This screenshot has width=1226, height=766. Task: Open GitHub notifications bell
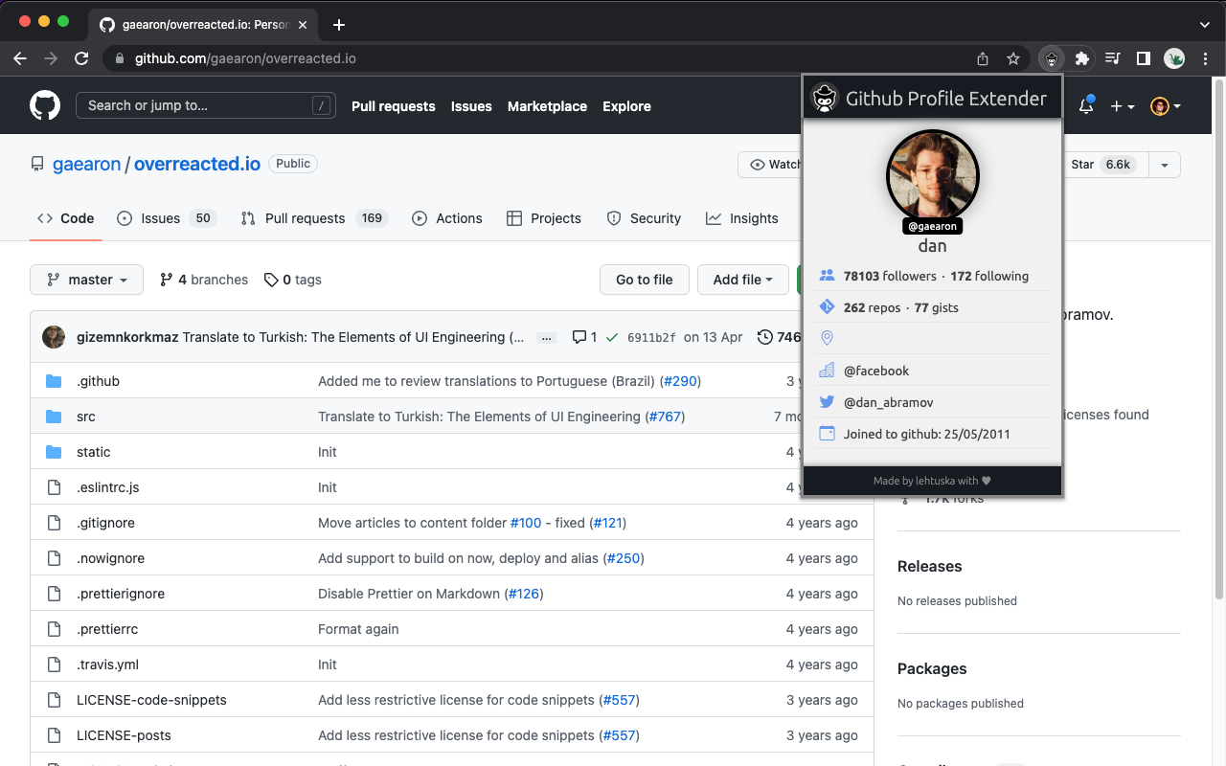click(1086, 106)
